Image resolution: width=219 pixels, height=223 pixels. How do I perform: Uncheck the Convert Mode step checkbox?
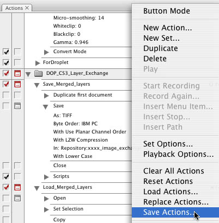tap(6, 52)
